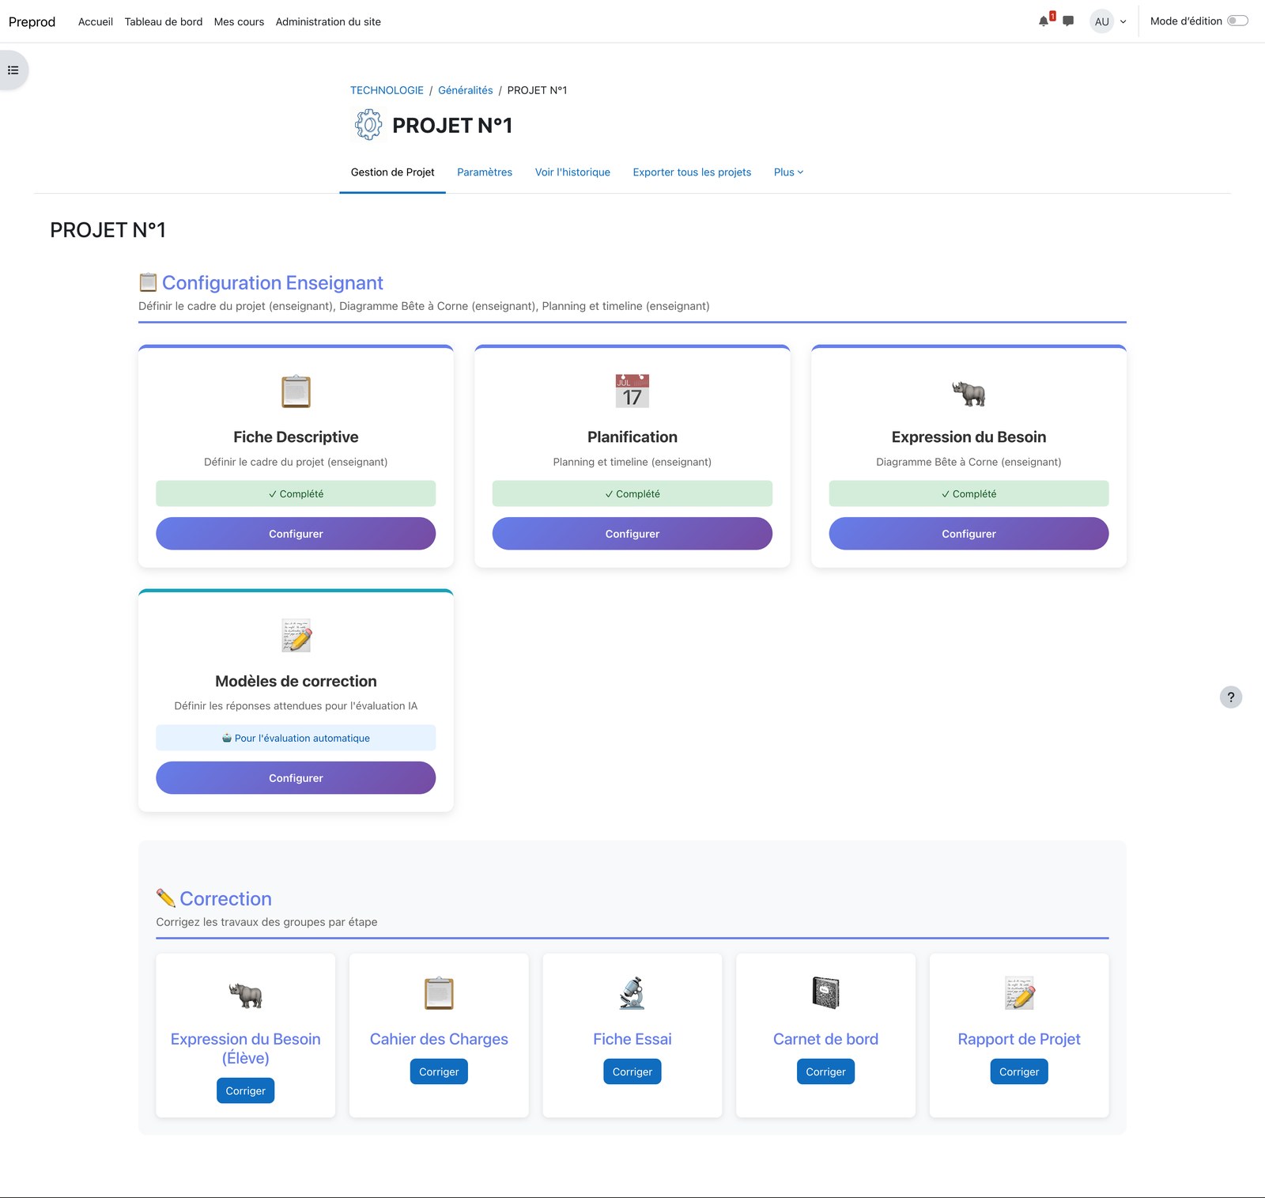
Task: Expand the user menu chevron
Action: pos(1123,22)
